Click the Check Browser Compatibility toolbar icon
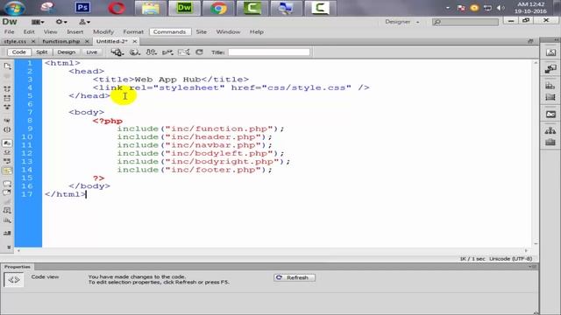The width and height of the screenshot is (561, 315). coord(183,52)
